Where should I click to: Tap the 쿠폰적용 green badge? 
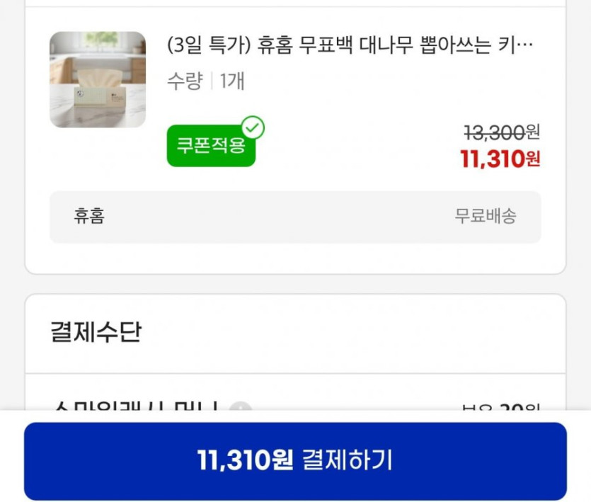coord(211,146)
